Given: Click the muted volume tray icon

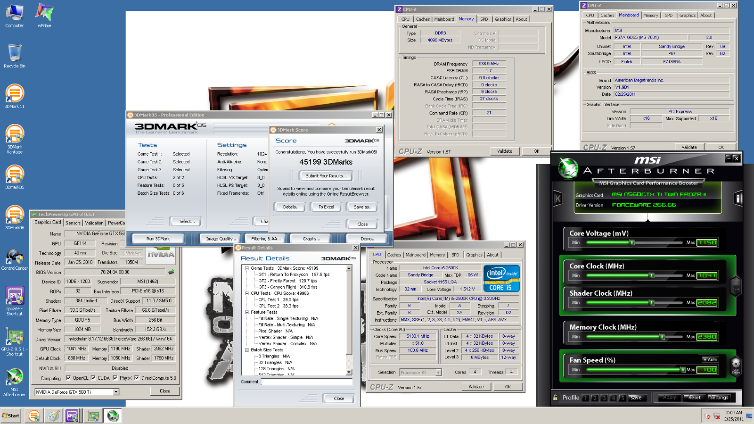Looking at the screenshot, I should [707, 416].
